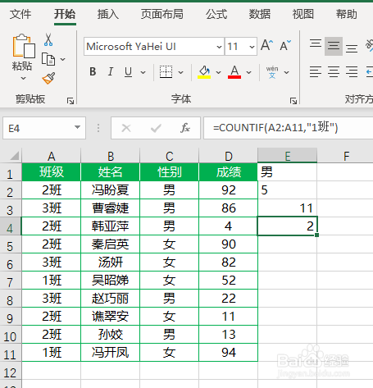Apply red font color
This screenshot has height=388, width=373.
pyautogui.click(x=234, y=72)
